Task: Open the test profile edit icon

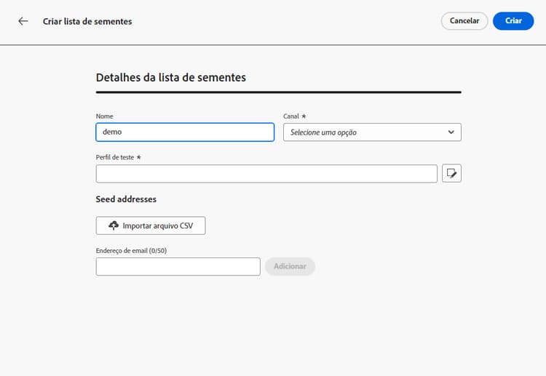Action: [451, 173]
